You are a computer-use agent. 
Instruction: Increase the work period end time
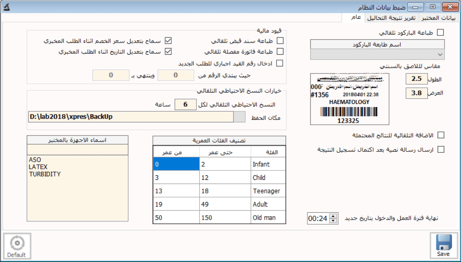333,216
